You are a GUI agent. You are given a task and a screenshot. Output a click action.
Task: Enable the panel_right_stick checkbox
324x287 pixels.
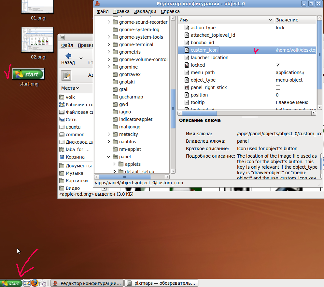278,87
